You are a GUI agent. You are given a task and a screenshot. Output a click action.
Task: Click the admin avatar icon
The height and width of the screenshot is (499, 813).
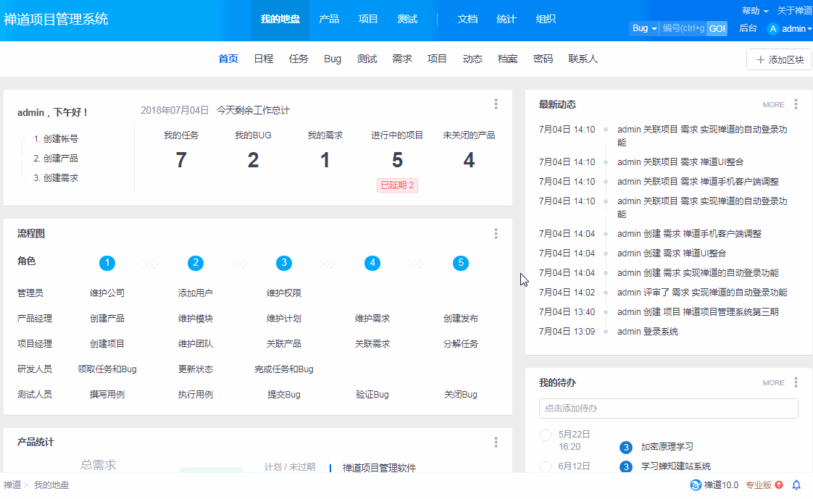(773, 29)
